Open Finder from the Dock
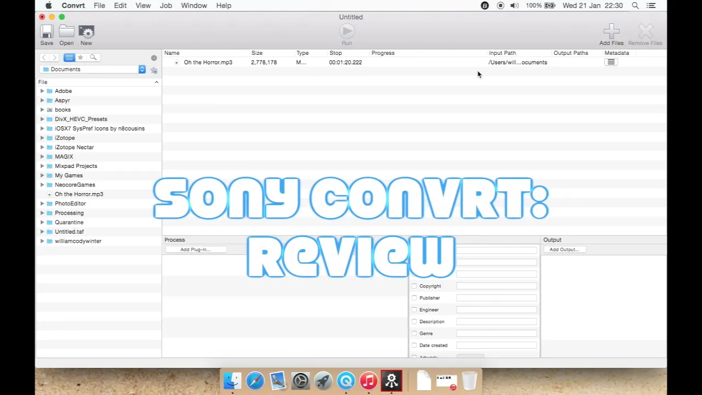Screen dimensions: 702x395 pyautogui.click(x=232, y=381)
